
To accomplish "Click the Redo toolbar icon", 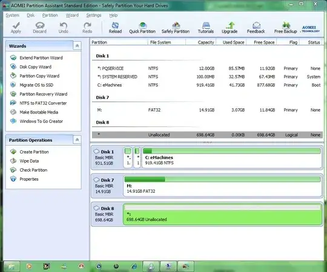I will click(87, 28).
